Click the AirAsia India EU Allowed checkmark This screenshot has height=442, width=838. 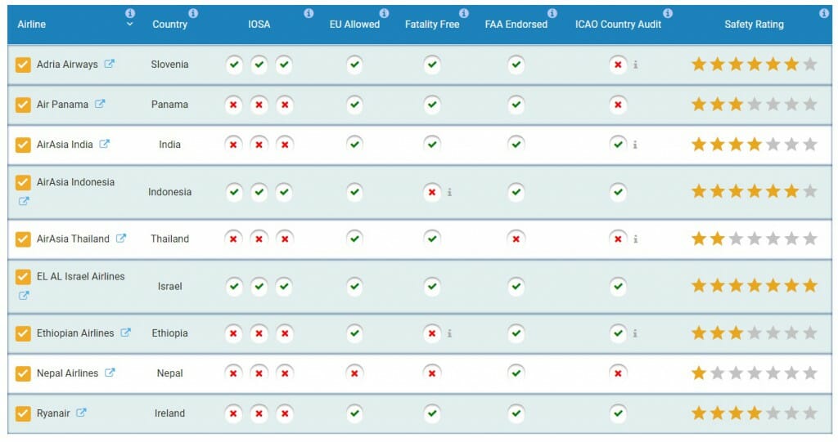(354, 144)
